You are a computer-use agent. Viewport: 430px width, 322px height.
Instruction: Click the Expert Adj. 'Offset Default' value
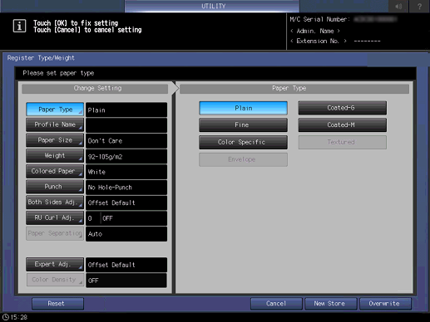click(x=126, y=265)
